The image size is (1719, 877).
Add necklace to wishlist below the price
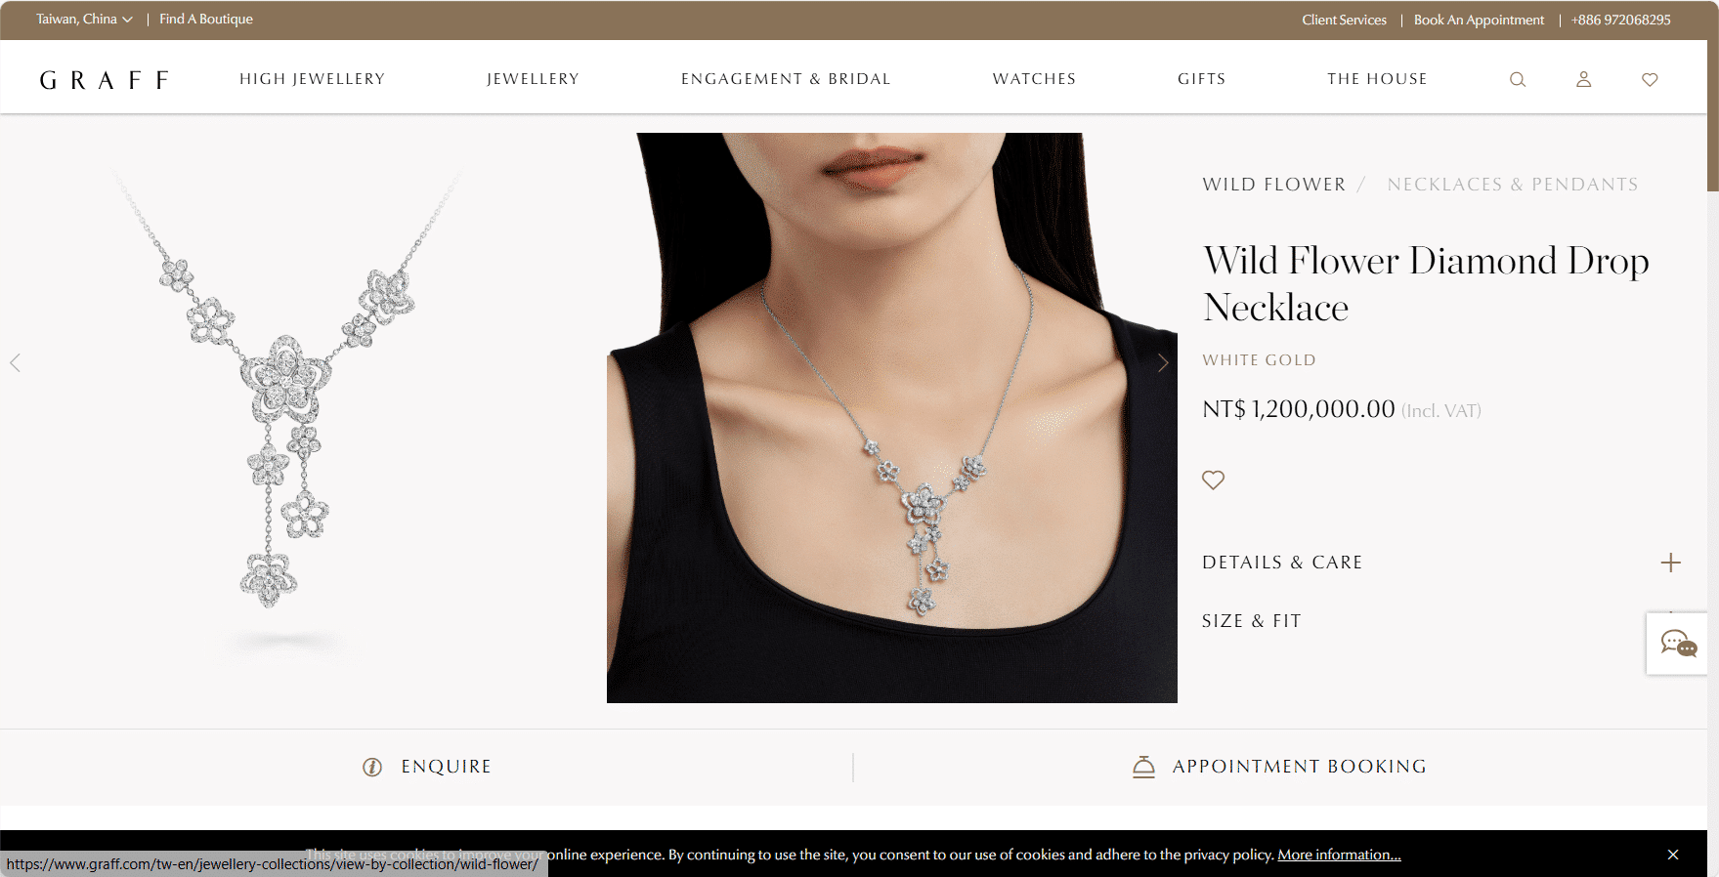1213,480
